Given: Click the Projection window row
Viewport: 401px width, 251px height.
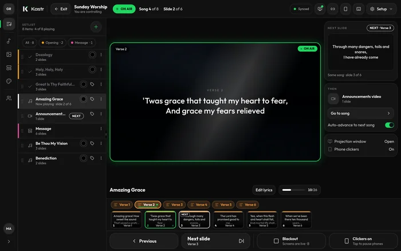Looking at the screenshot, I should (361, 142).
